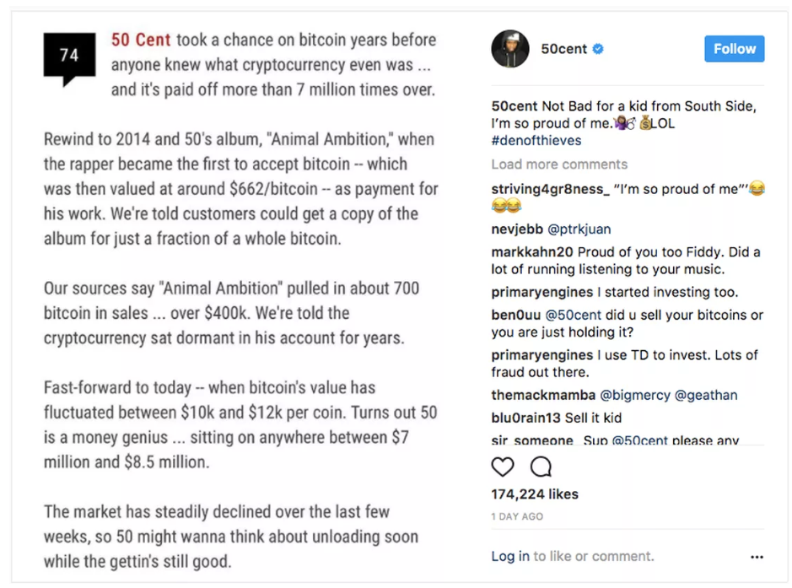The width and height of the screenshot is (792, 588).
Task: Open comment field via speech bubble icon
Action: tap(540, 467)
